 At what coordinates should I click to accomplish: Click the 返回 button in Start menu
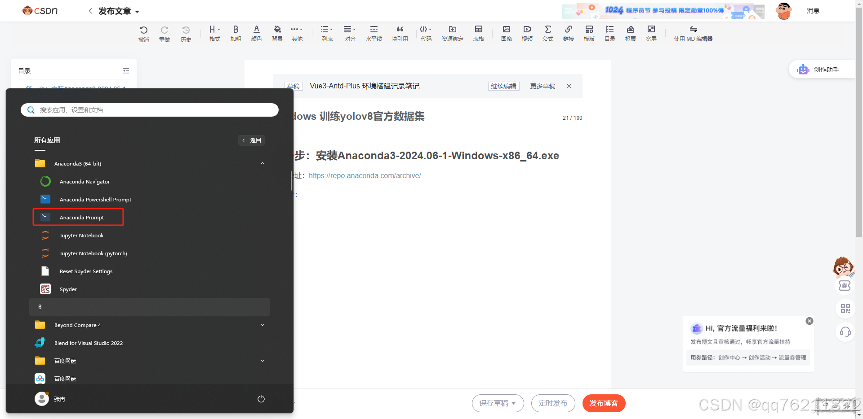(x=251, y=140)
